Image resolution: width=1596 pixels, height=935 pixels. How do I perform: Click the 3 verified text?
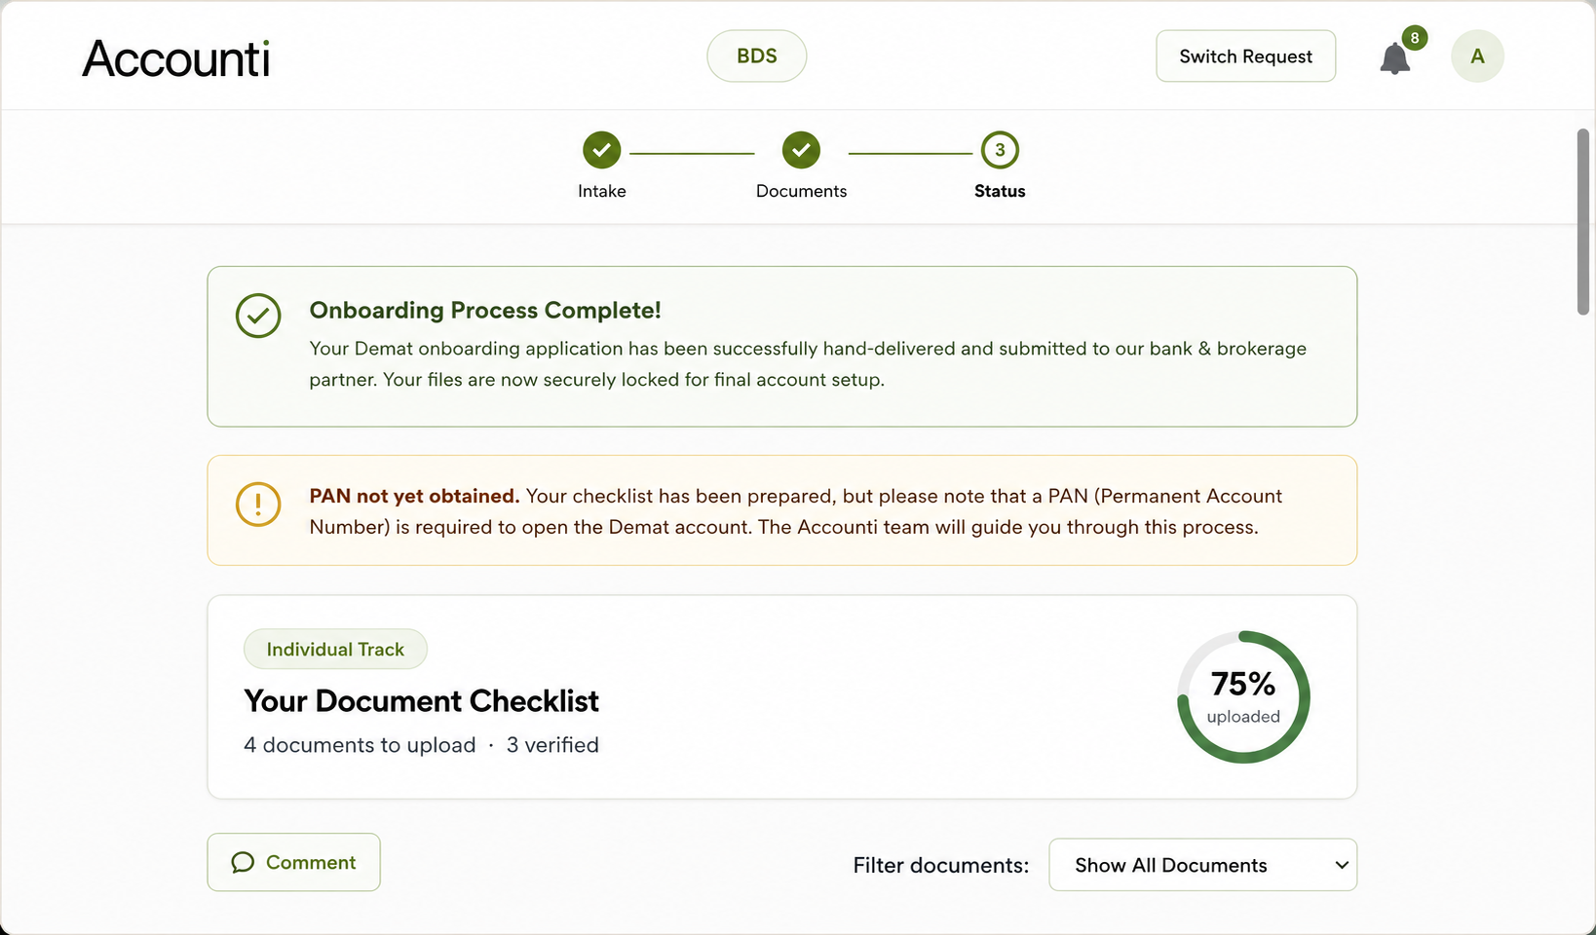click(x=552, y=745)
